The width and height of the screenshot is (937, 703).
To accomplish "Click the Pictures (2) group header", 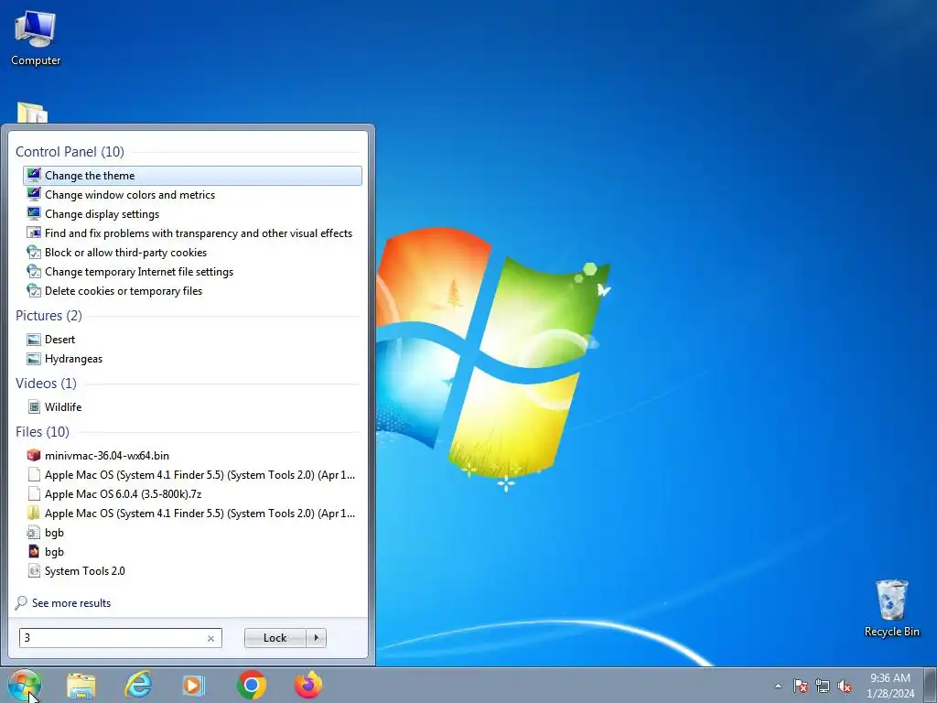I will point(49,316).
